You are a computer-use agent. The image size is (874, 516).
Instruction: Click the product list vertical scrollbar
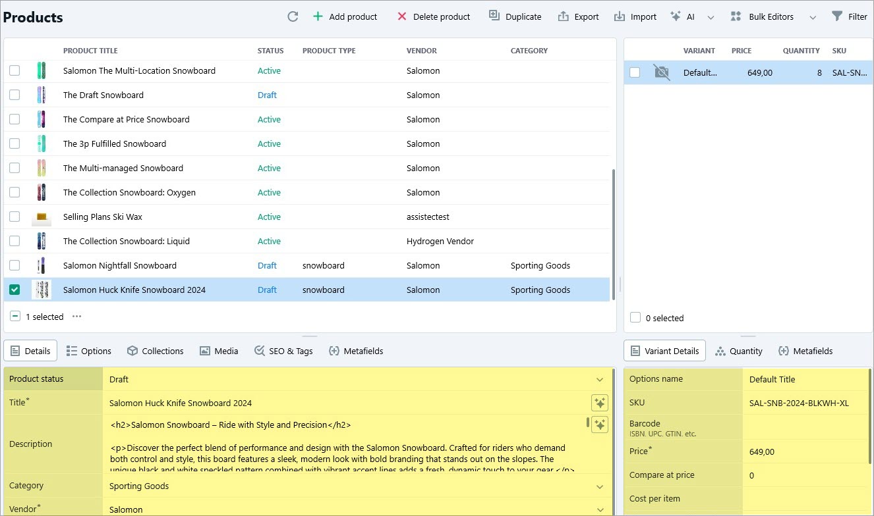pos(614,234)
